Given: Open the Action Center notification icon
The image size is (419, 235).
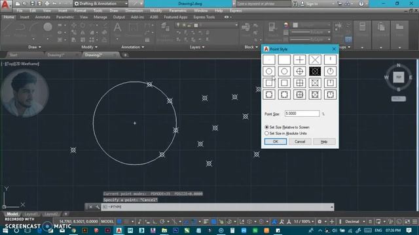Looking at the screenshot, I should (409, 230).
